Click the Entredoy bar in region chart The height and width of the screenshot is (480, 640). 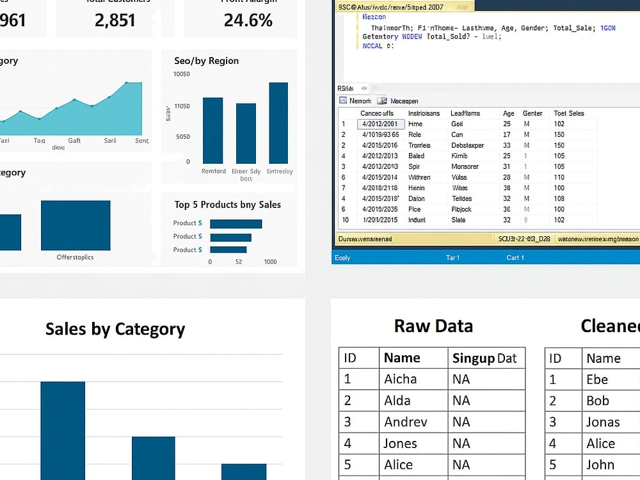coord(278,123)
